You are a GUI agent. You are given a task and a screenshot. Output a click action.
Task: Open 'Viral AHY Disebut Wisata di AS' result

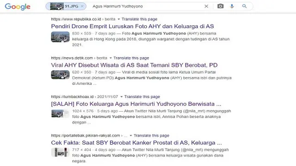(x=134, y=65)
